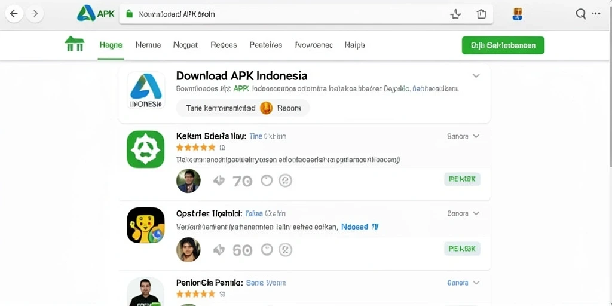The width and height of the screenshot is (612, 306).
Task: Click the PE KISK button in the Kekam Sdeña row
Action: pyautogui.click(x=462, y=179)
